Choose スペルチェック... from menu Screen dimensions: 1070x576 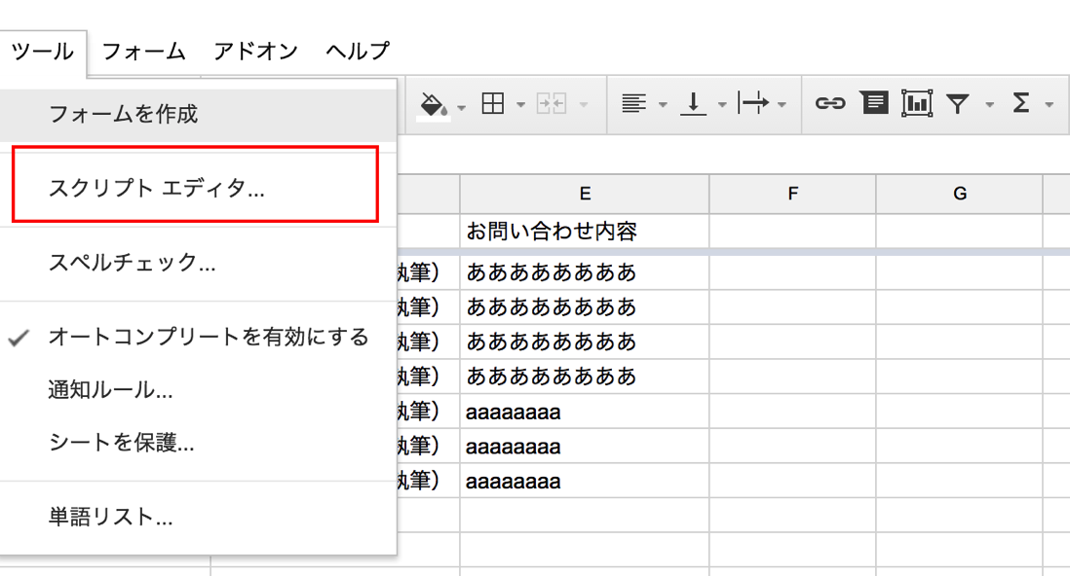[198, 263]
